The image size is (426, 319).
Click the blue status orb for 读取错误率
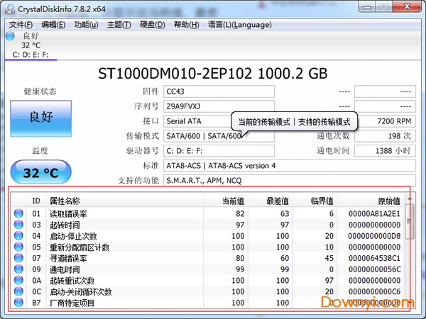pos(18,213)
